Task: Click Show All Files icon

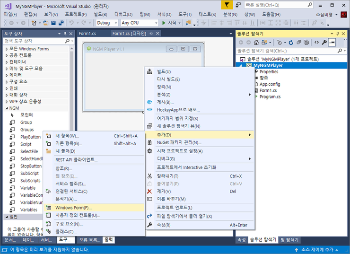Action: 306,43
